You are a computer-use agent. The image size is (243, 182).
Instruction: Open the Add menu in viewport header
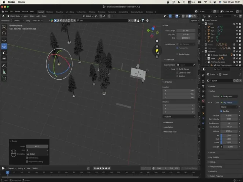pos(38,16)
